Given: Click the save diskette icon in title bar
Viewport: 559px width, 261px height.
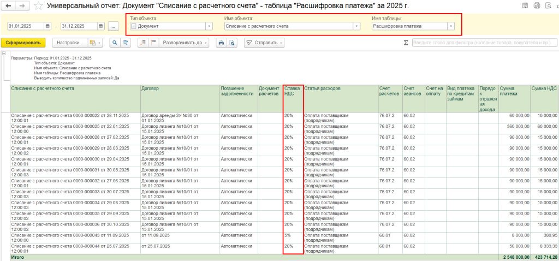Looking at the screenshot, I should (525, 5).
